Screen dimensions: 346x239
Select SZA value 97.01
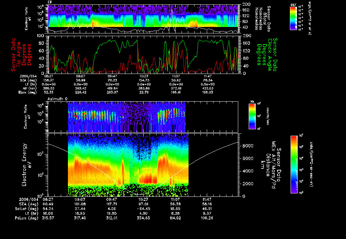coord(143,204)
